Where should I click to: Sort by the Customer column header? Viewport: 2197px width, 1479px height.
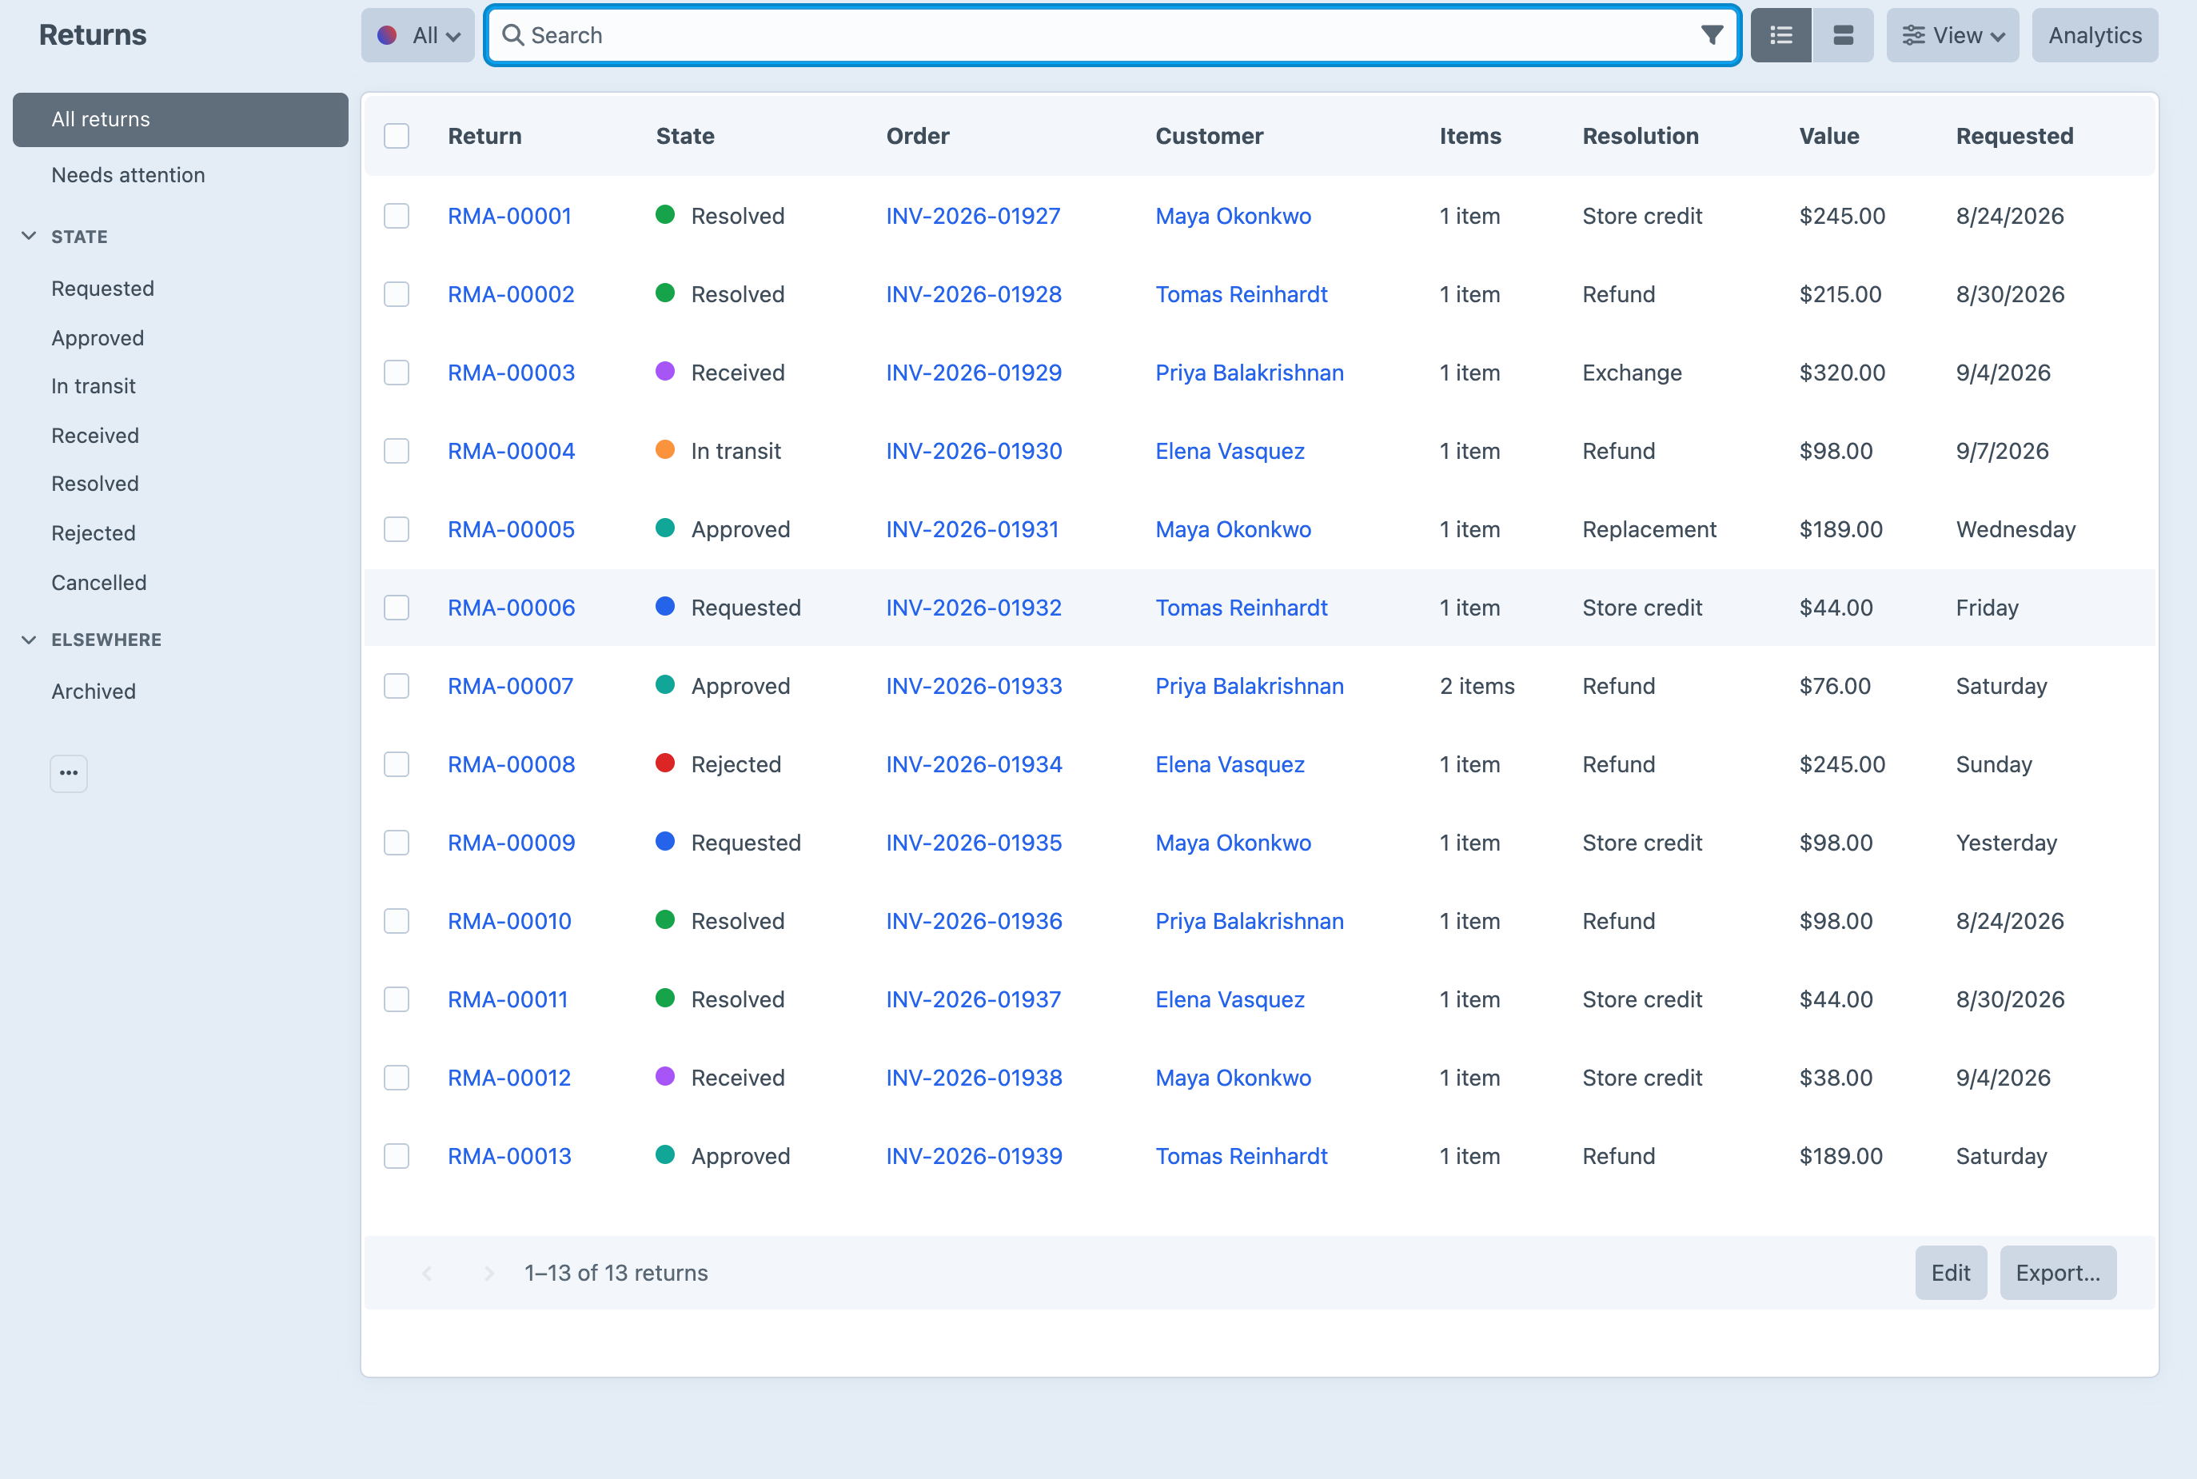point(1210,136)
